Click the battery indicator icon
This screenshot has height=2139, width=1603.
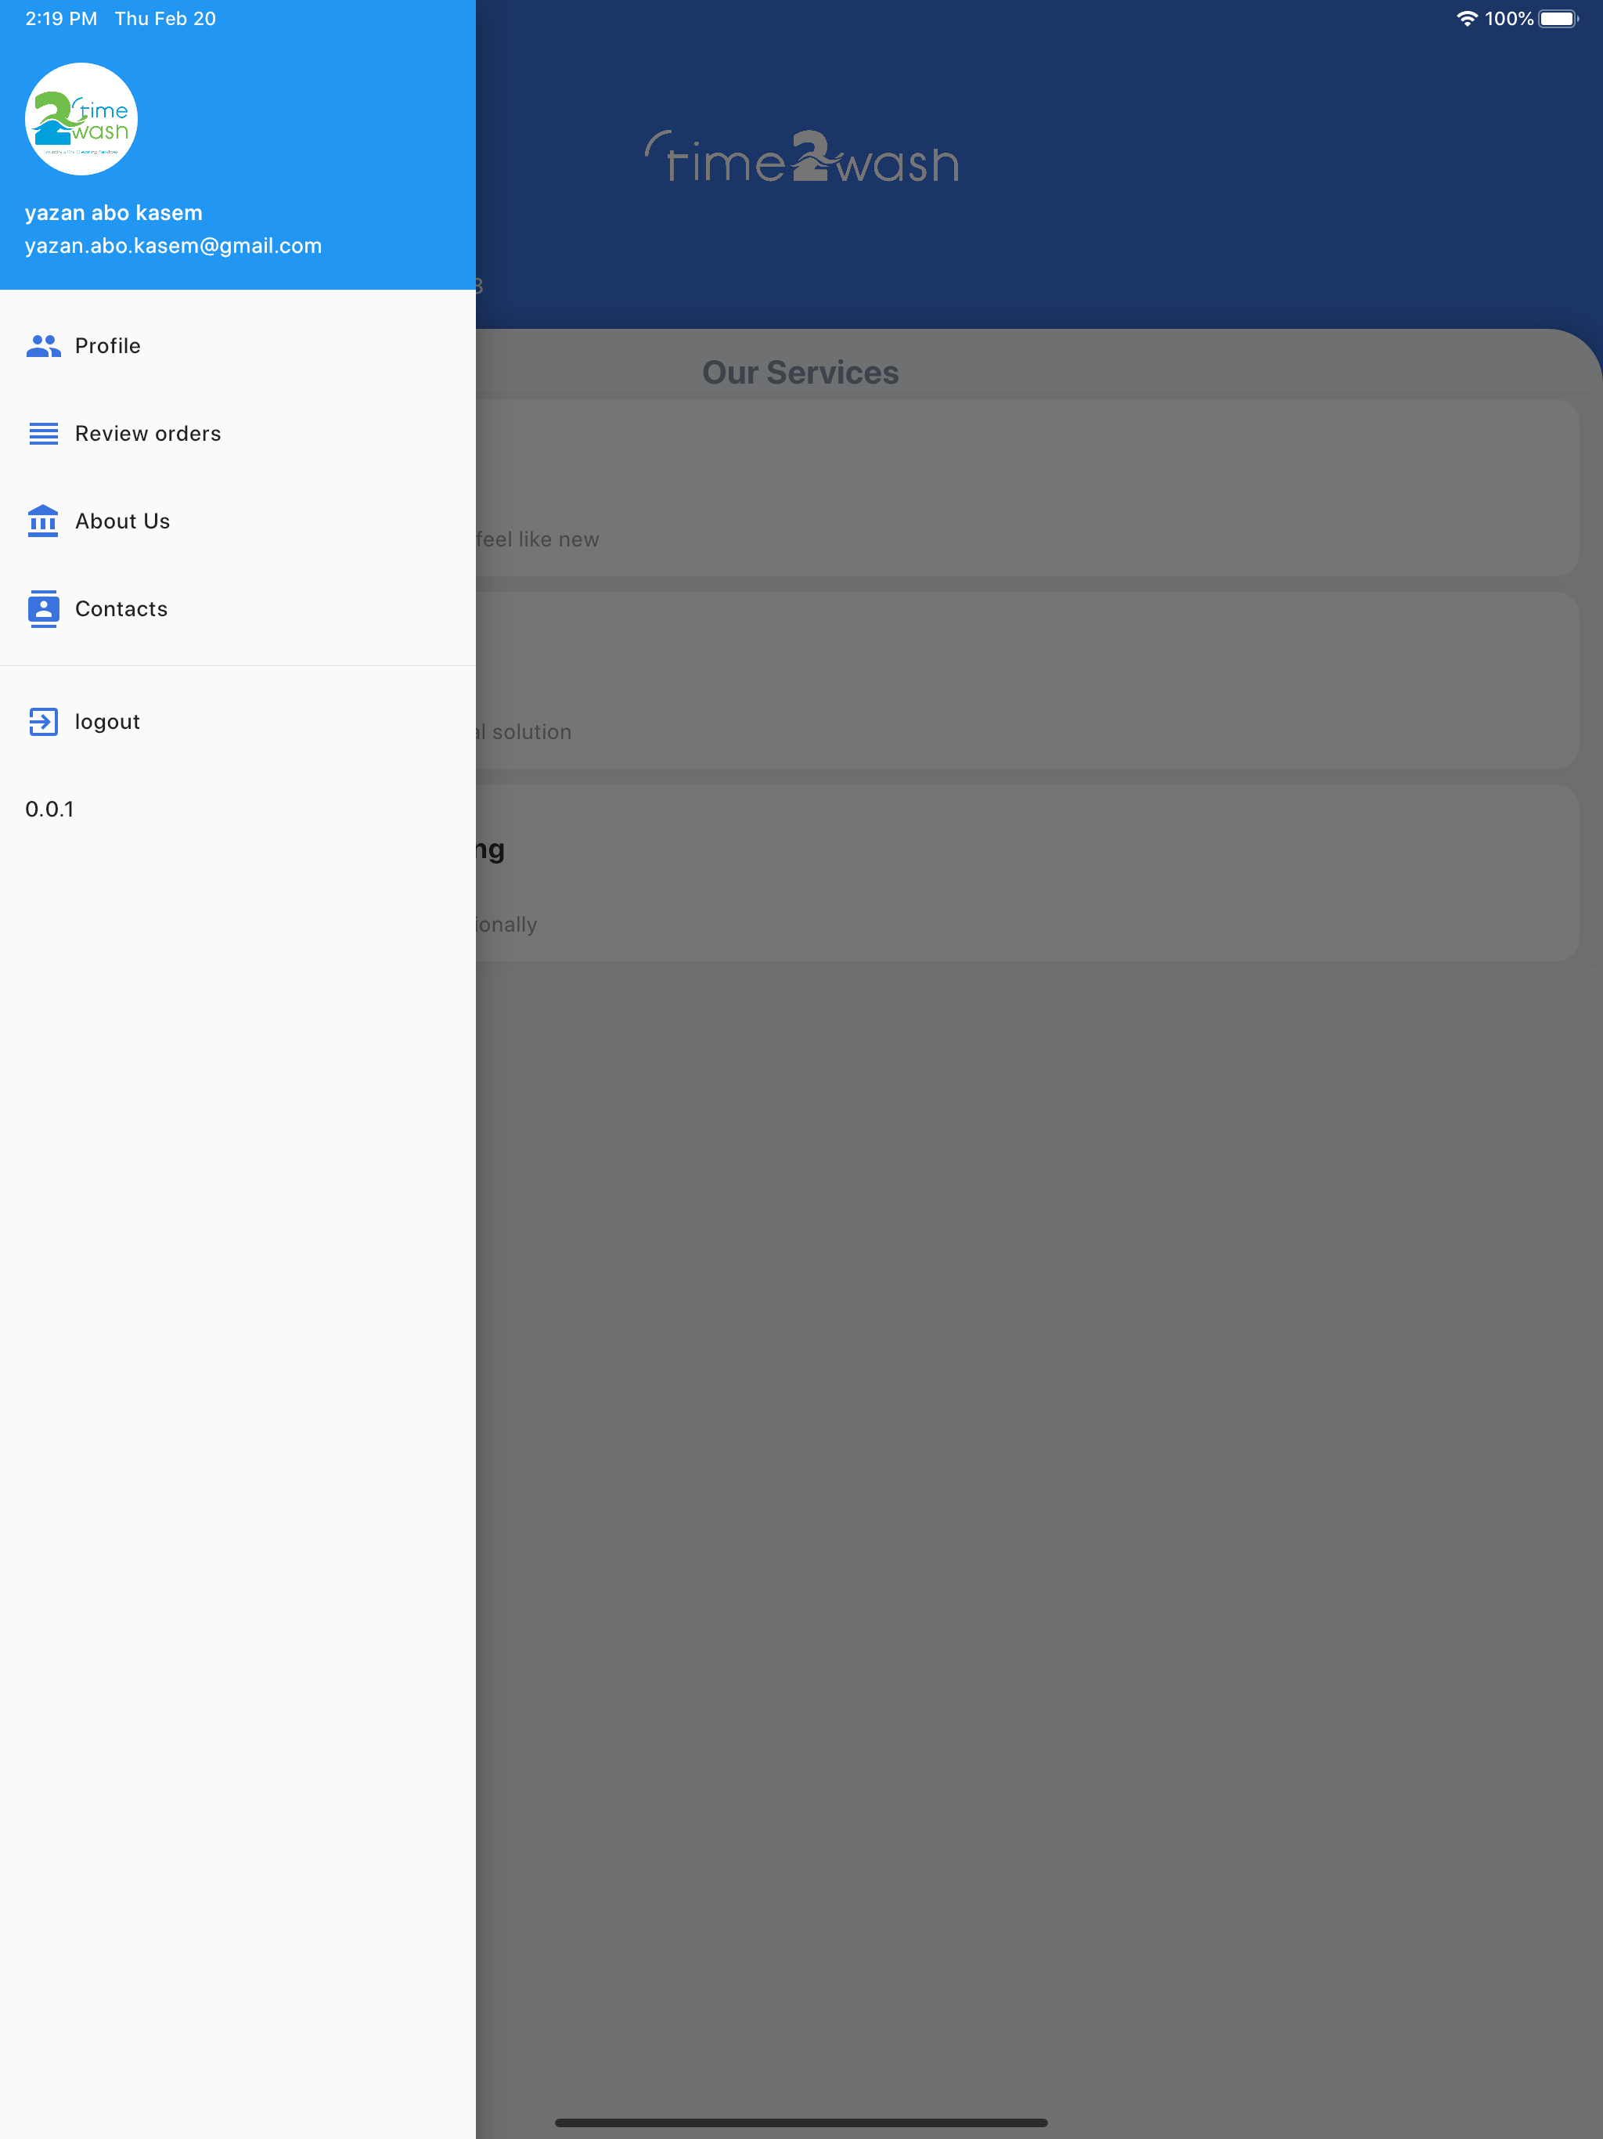tap(1558, 18)
